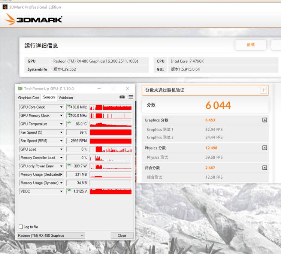The height and width of the screenshot is (254, 281).
Task: Click the GPU Temperature history graph
Action: [111, 124]
